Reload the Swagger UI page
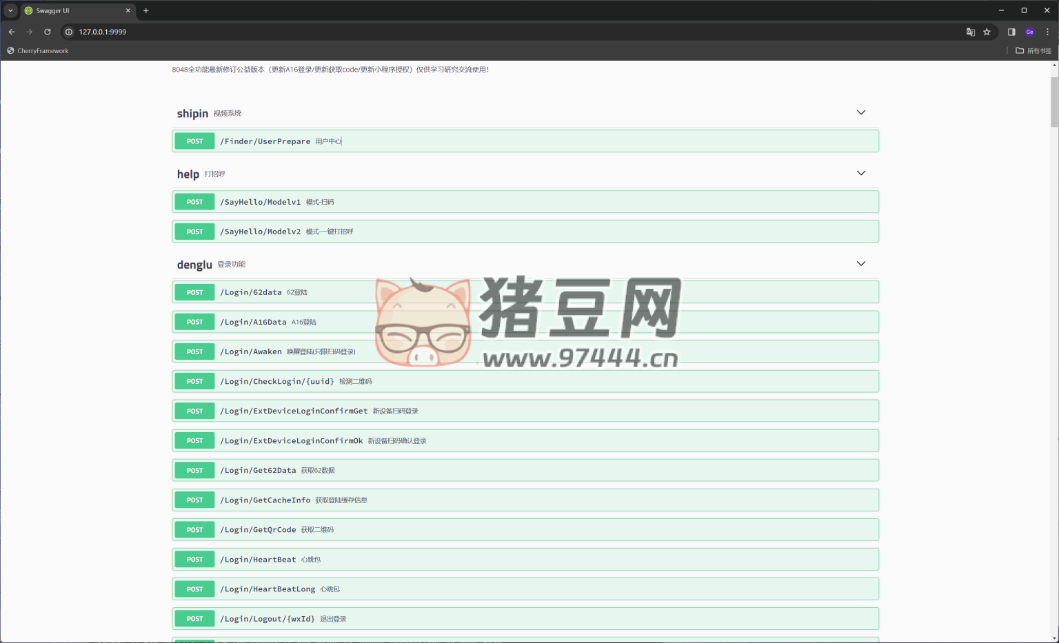The width and height of the screenshot is (1059, 643). coord(48,32)
